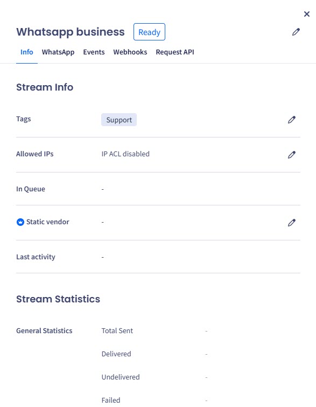The height and width of the screenshot is (407, 316).
Task: Click the crown icon beside Static vendor
Action: point(20,222)
